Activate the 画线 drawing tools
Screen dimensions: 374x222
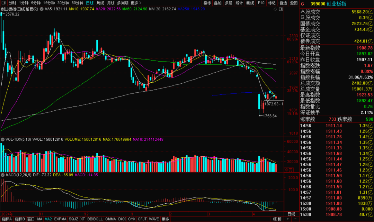click(x=250, y=3)
